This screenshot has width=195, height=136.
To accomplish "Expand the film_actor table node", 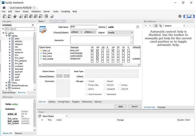I will (10, 58).
